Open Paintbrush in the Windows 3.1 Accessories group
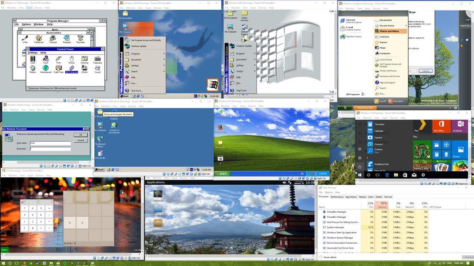This screenshot has height=266, width=474. tap(39, 39)
